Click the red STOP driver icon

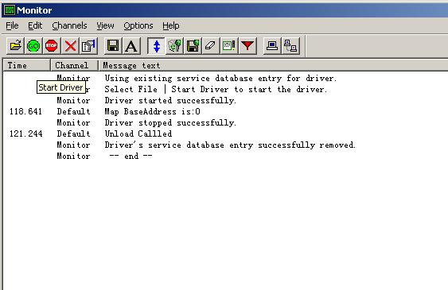[x=52, y=45]
